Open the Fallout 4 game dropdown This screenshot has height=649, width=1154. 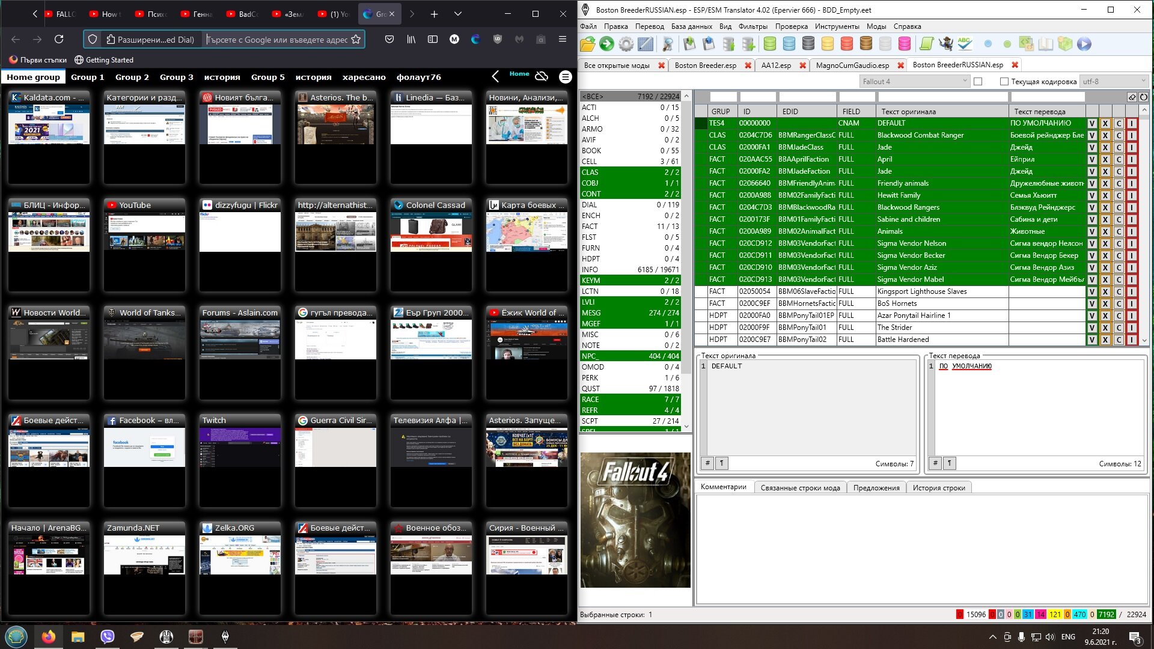click(914, 82)
